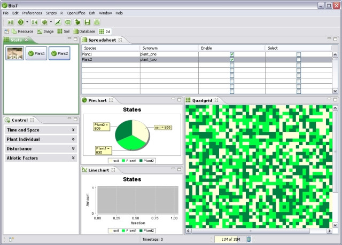Expand the Abiotic Factors section
342x245 pixels.
tap(41, 158)
